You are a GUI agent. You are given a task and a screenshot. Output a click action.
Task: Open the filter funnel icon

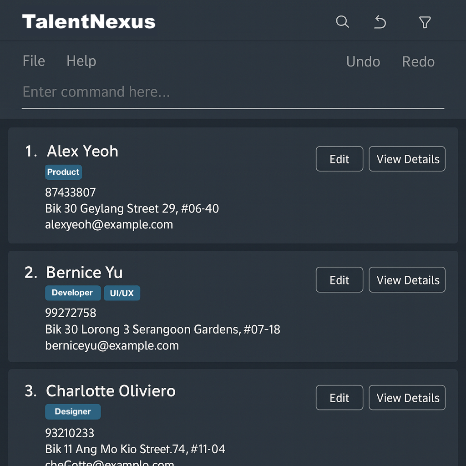click(x=425, y=22)
